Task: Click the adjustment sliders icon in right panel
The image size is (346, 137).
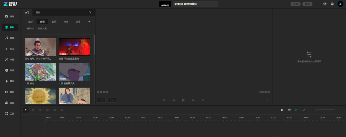Action: 309,54
